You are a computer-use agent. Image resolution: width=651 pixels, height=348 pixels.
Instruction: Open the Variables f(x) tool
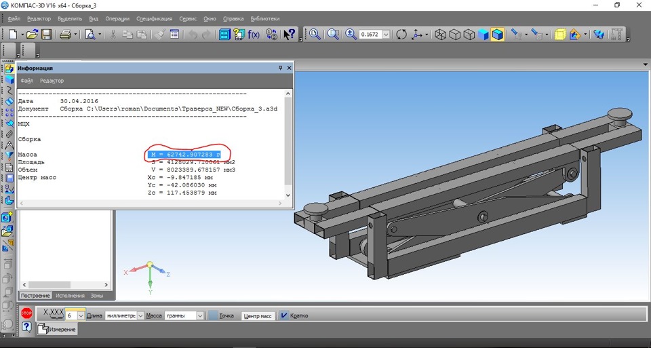[253, 34]
